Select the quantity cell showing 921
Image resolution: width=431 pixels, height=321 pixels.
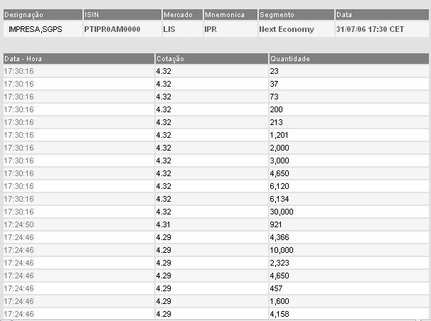coord(277,224)
